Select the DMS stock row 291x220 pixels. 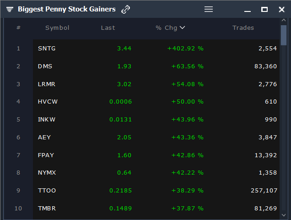pyautogui.click(x=156, y=66)
